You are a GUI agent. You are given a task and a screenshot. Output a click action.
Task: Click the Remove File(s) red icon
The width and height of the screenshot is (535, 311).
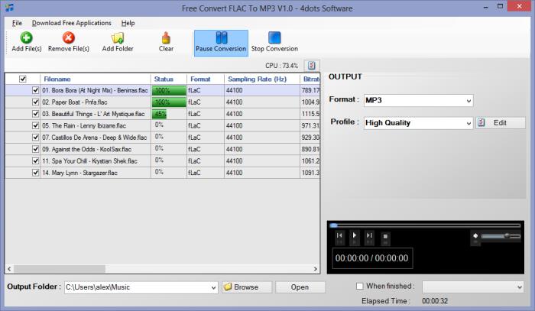coord(68,38)
